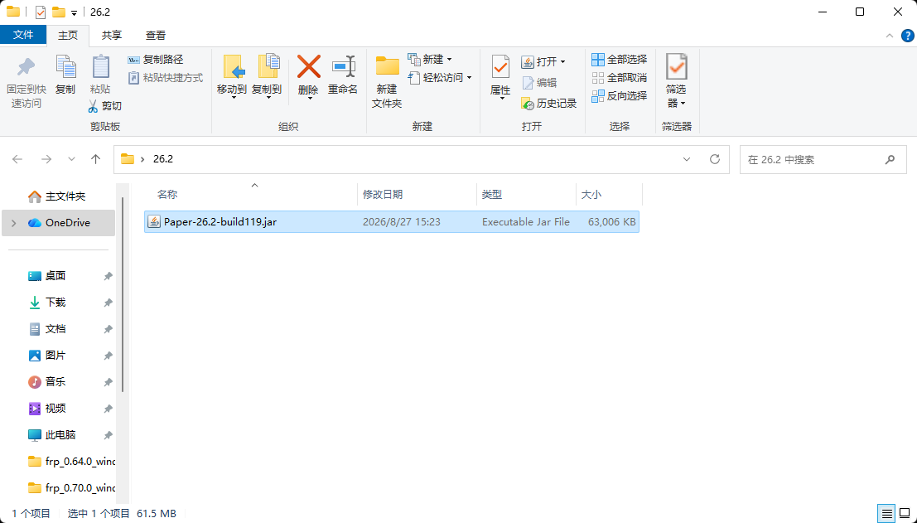917x523 pixels.
Task: Click Open (打开) in the ribbon
Action: pos(539,62)
